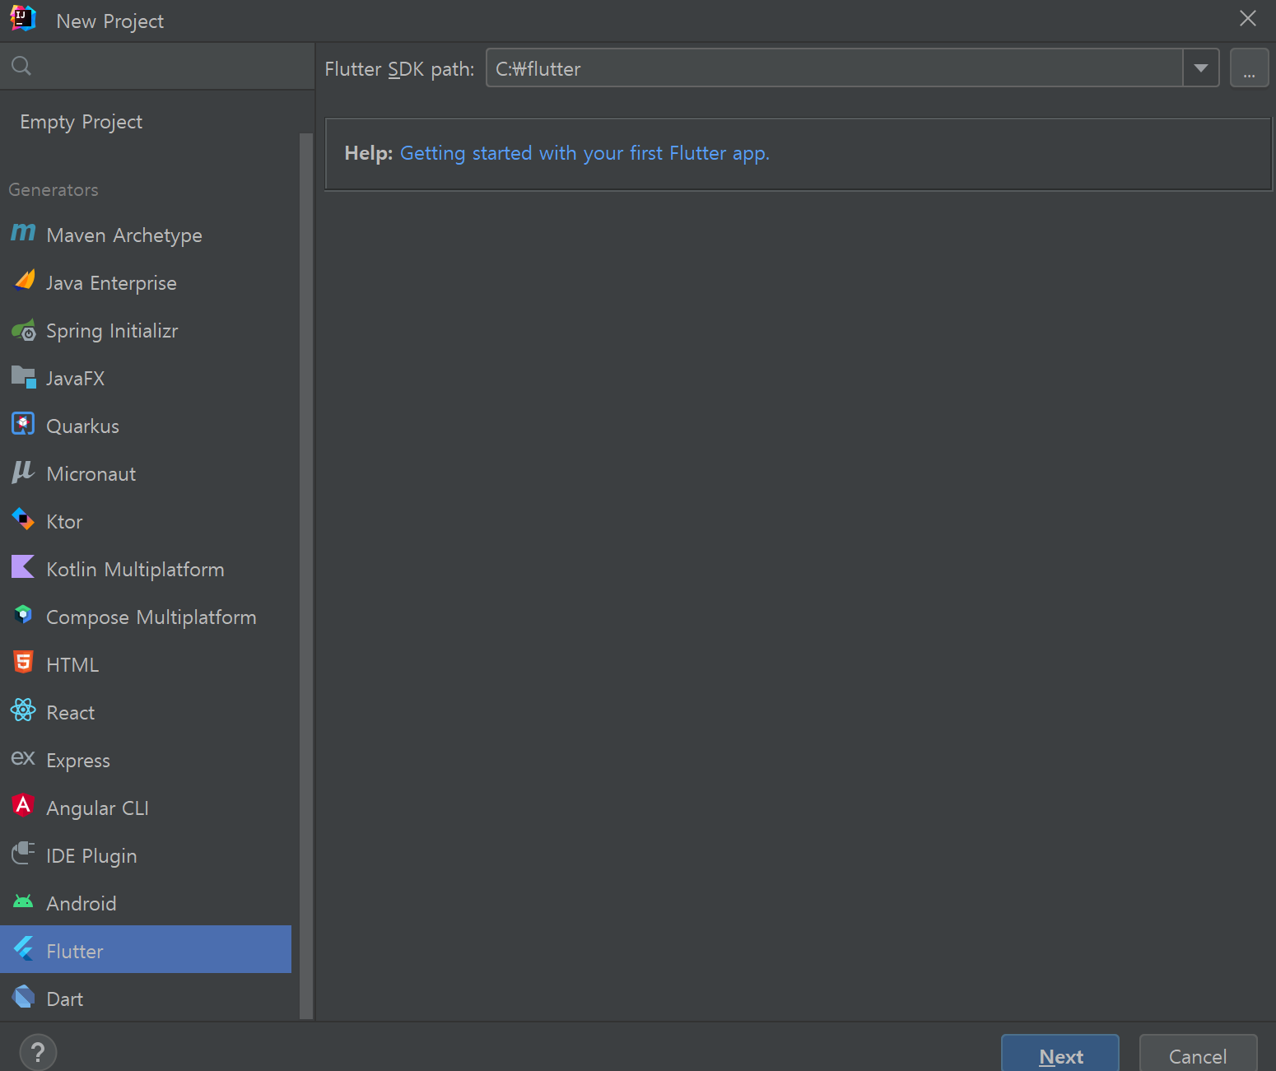
Task: Select Java Enterprise in generators list
Action: point(146,283)
